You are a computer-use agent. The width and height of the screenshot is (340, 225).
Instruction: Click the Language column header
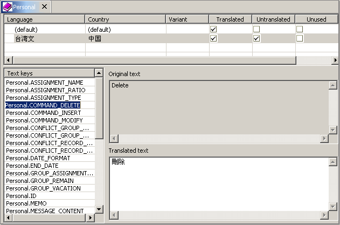(x=44, y=19)
